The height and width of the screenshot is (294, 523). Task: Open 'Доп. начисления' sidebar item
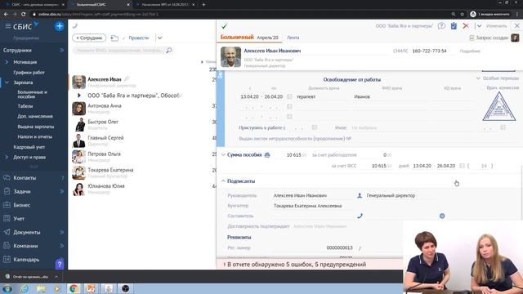[x=35, y=116]
